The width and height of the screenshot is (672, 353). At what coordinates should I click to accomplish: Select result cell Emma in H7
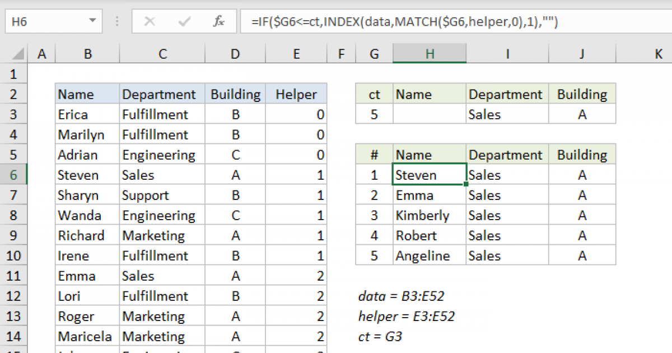(x=430, y=195)
